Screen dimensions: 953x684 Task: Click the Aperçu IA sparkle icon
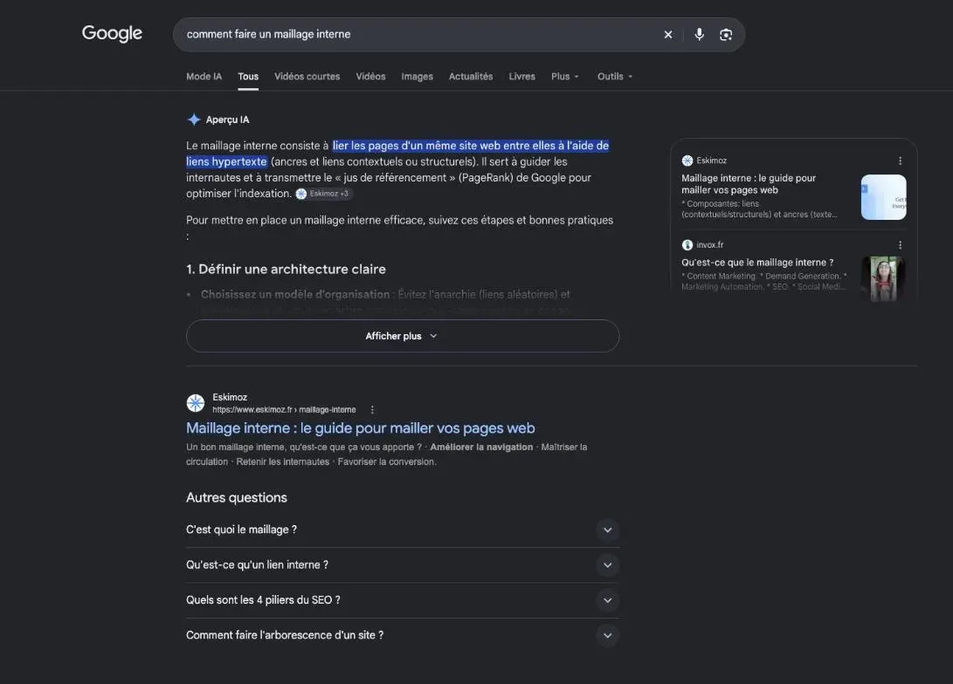pos(194,120)
